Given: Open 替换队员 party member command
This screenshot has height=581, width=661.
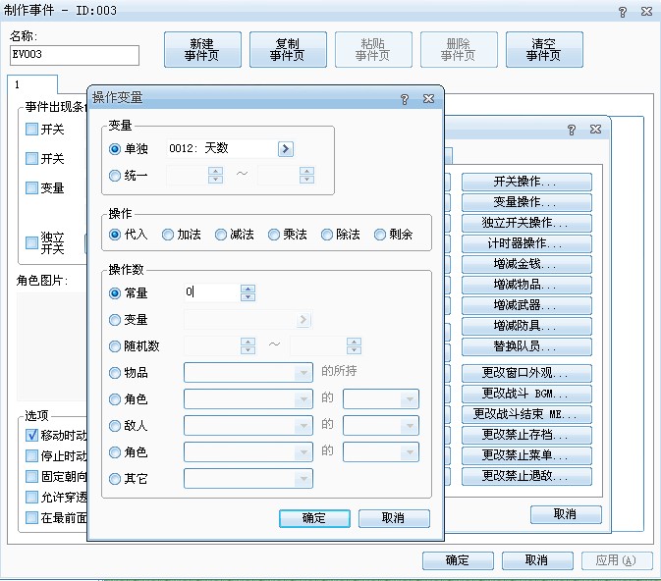Looking at the screenshot, I should click(526, 347).
